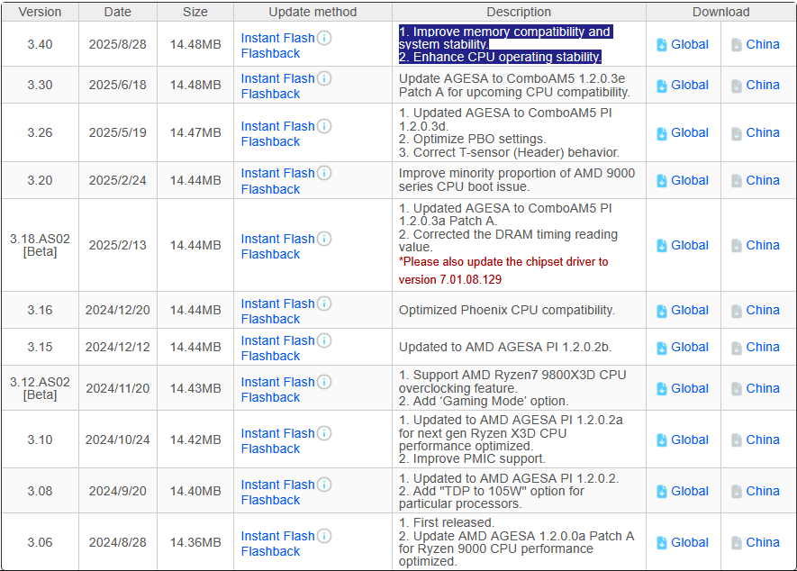Download the Global BIOS text link for 3.18.AS02 beta
This screenshot has width=797, height=571.
coord(689,245)
